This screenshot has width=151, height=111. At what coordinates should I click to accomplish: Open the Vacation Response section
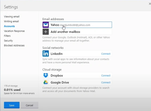point(14,31)
